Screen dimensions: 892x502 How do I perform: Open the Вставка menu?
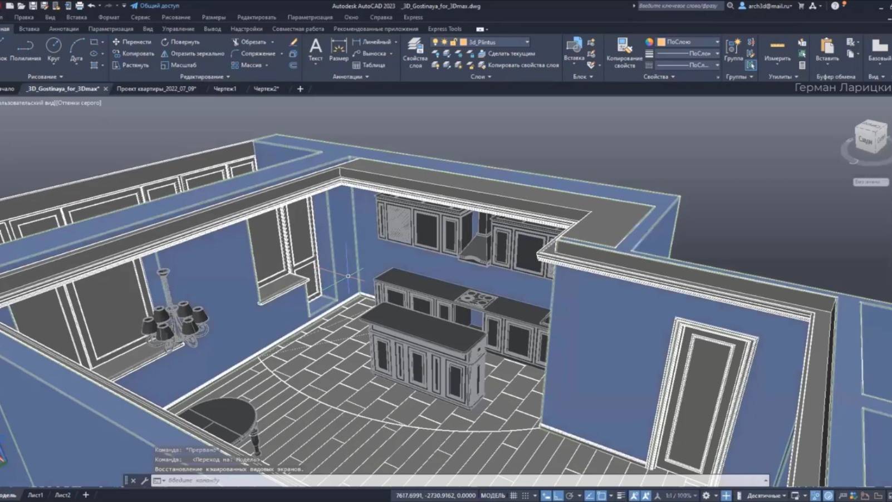[x=77, y=17]
